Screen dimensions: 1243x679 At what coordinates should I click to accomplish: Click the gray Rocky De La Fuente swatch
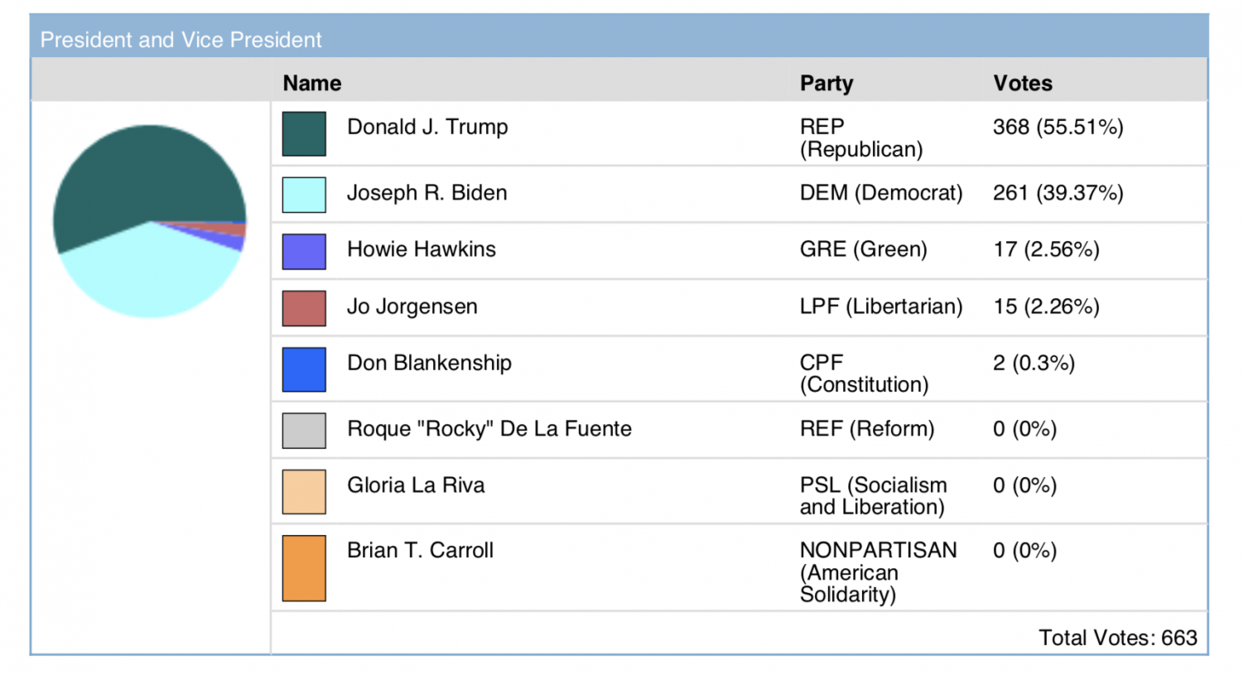tap(304, 431)
